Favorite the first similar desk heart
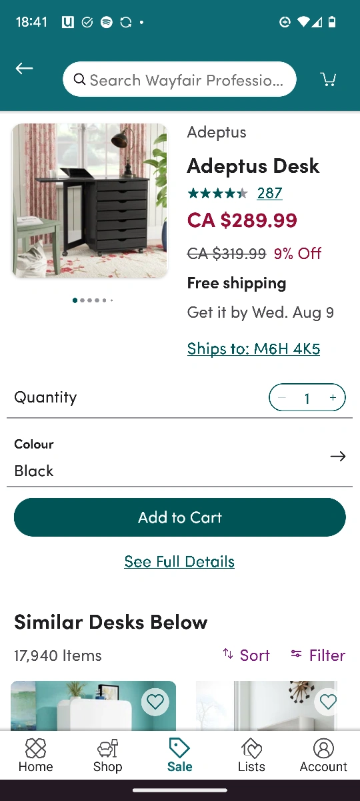Image resolution: width=360 pixels, height=801 pixels. [x=155, y=702]
